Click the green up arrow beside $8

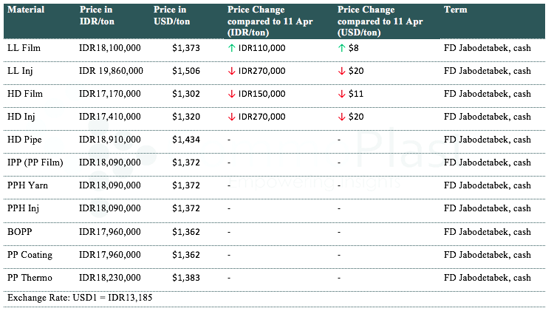pos(342,47)
